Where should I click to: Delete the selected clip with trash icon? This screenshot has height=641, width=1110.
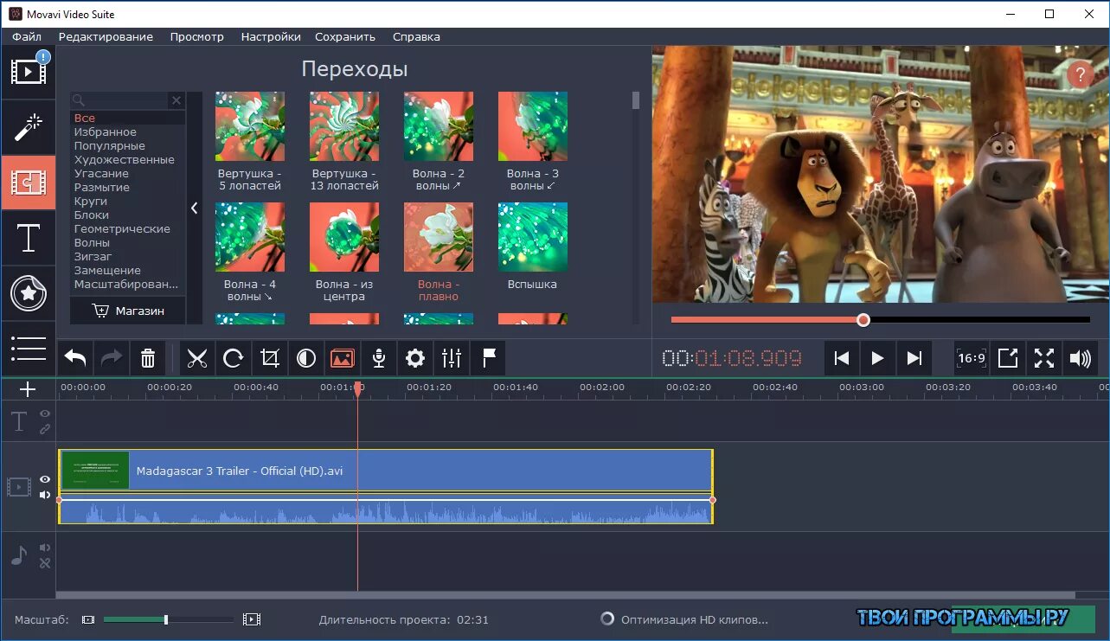click(148, 357)
